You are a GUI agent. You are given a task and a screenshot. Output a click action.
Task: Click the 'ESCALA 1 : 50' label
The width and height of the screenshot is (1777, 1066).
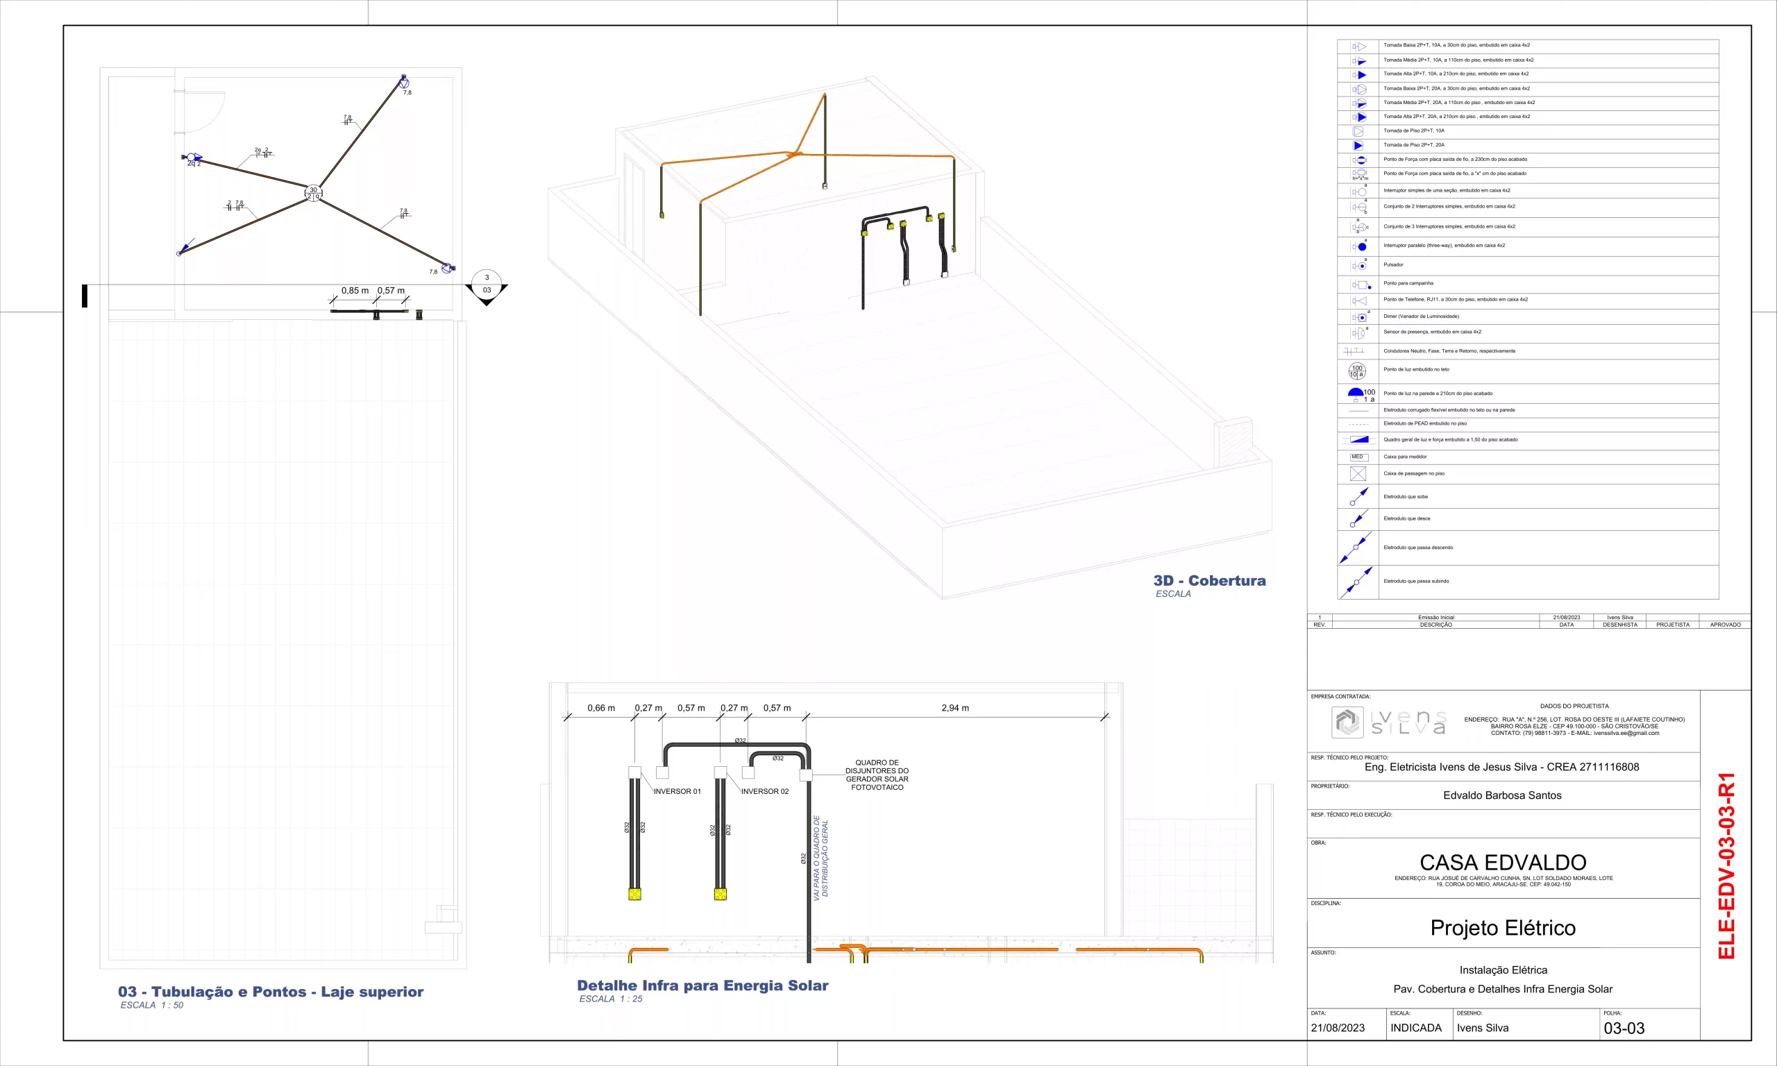[x=151, y=1006]
